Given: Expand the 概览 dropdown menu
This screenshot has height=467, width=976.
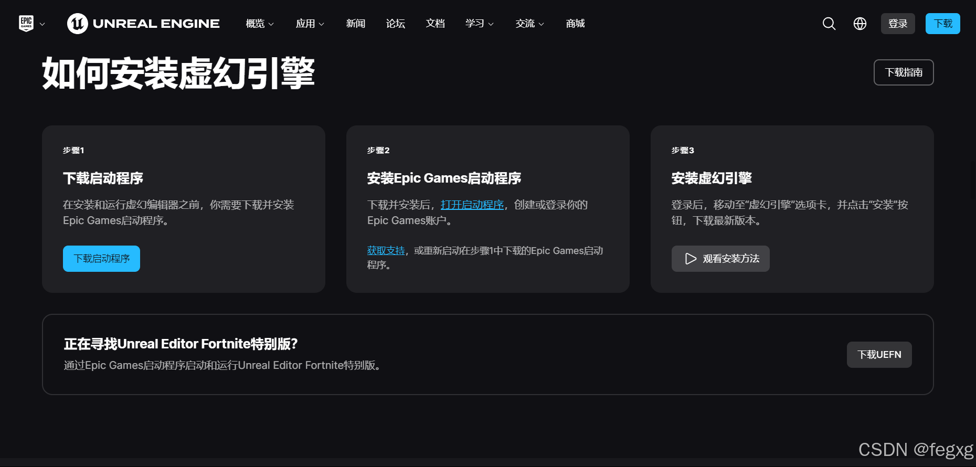Looking at the screenshot, I should 260,24.
